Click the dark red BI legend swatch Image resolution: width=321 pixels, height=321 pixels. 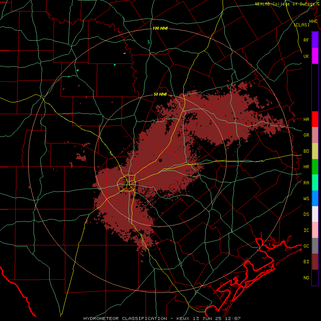tap(315, 262)
